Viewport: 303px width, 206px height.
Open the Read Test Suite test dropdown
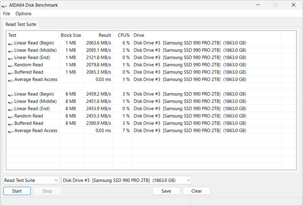31,180
